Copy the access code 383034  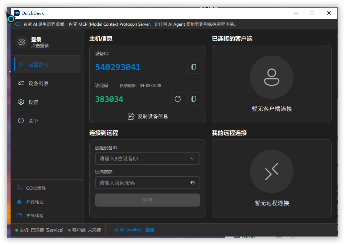[193, 99]
